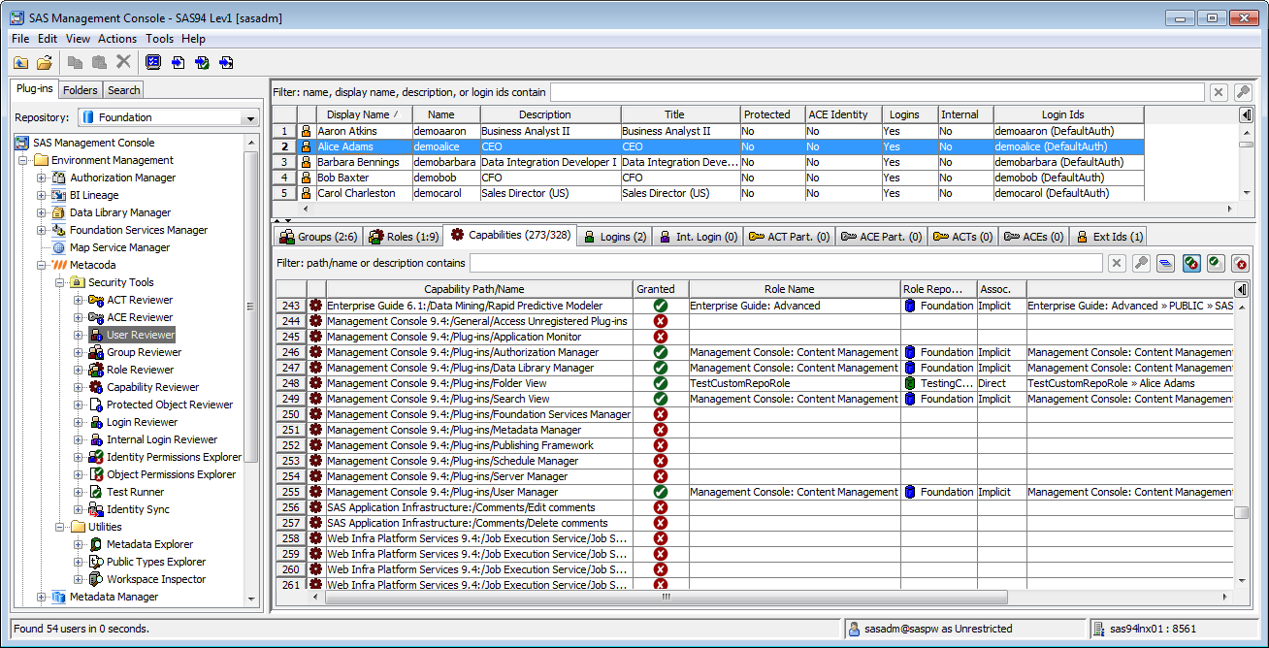This screenshot has height=648, width=1269.
Task: Open the Roles (1:9) tab
Action: coord(404,236)
